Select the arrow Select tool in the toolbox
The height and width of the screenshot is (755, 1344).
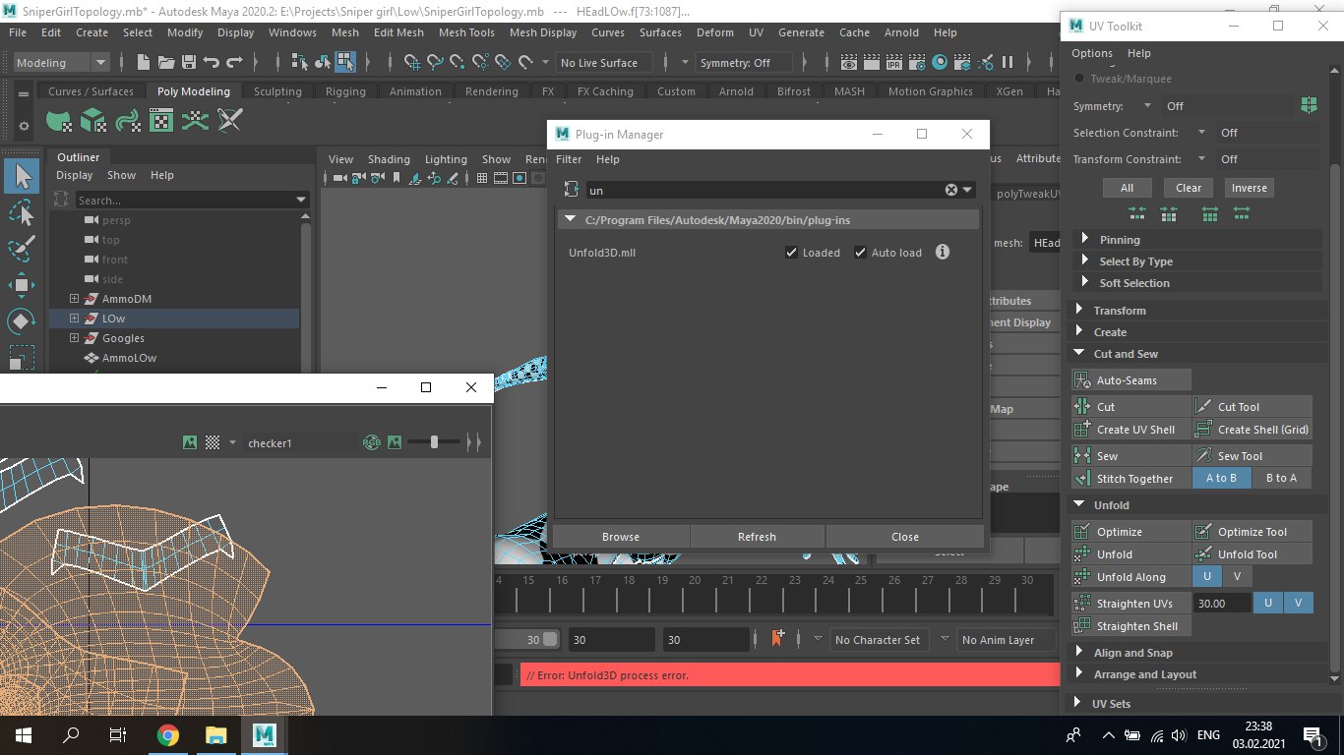(x=22, y=177)
